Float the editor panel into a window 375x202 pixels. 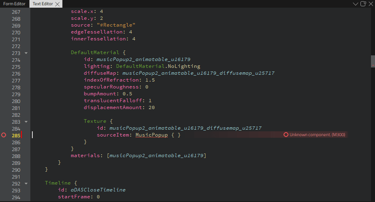point(363,4)
